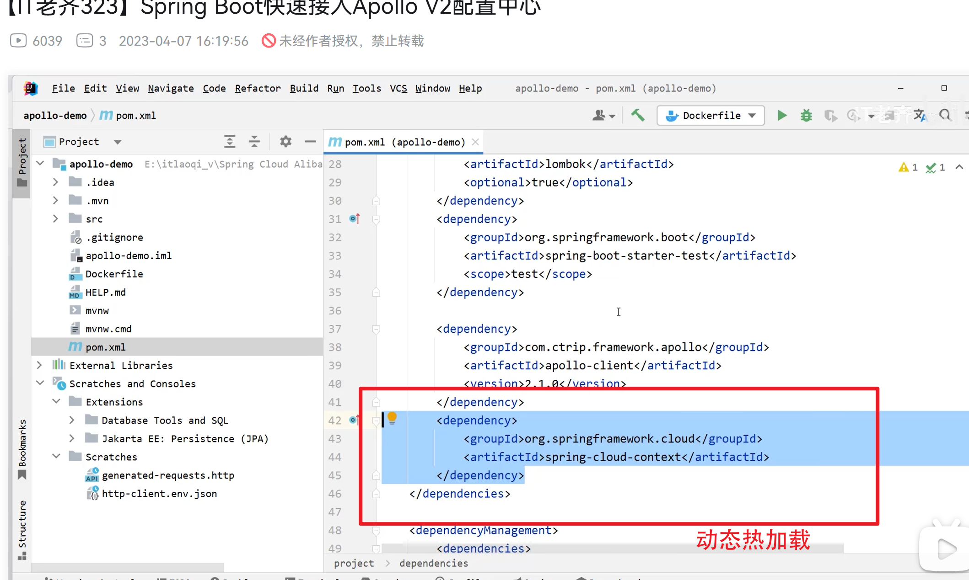Click the Build project hammer icon
The width and height of the screenshot is (969, 580).
pyautogui.click(x=638, y=115)
